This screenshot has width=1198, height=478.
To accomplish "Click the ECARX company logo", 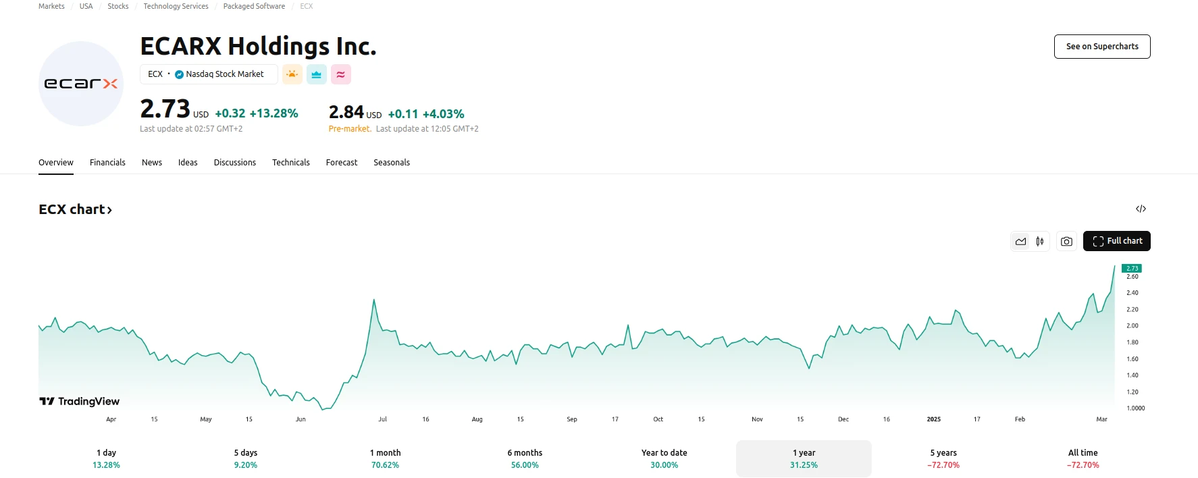I will 81,84.
